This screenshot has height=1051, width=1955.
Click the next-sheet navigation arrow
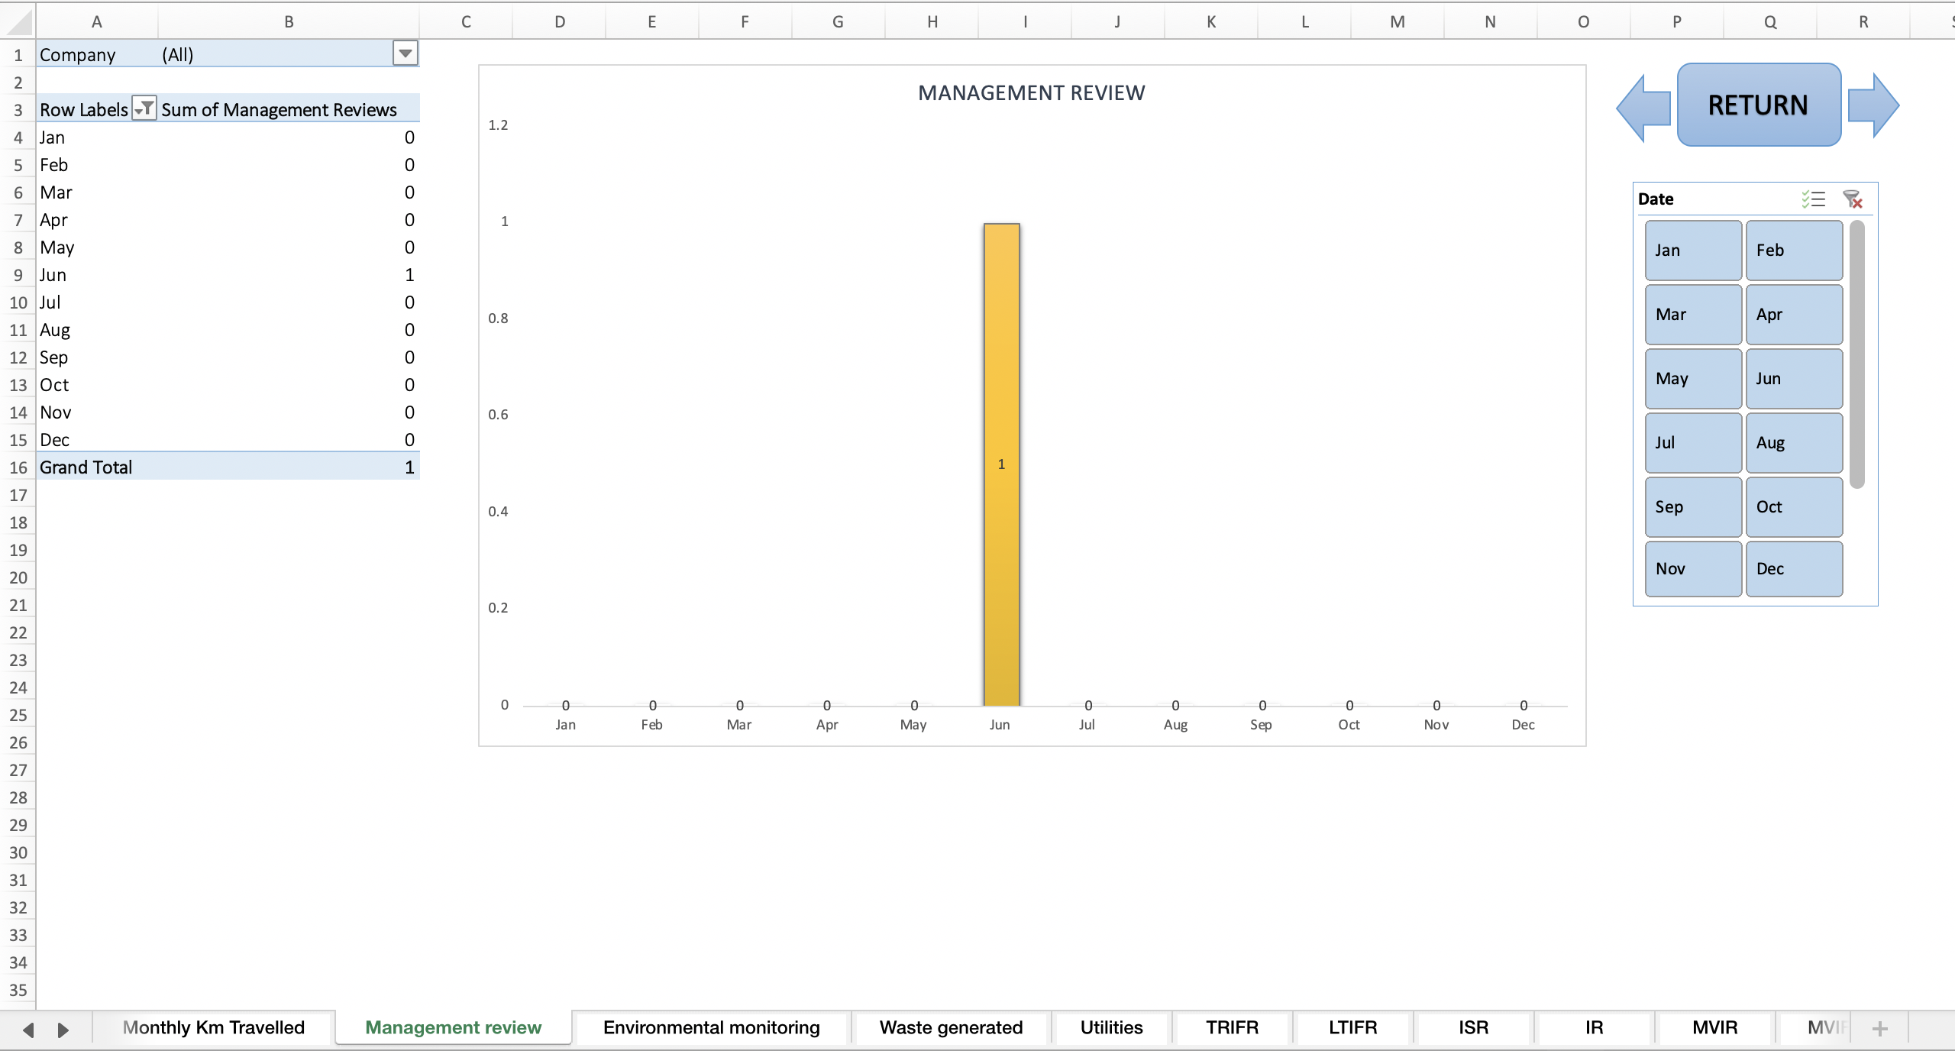(63, 1029)
